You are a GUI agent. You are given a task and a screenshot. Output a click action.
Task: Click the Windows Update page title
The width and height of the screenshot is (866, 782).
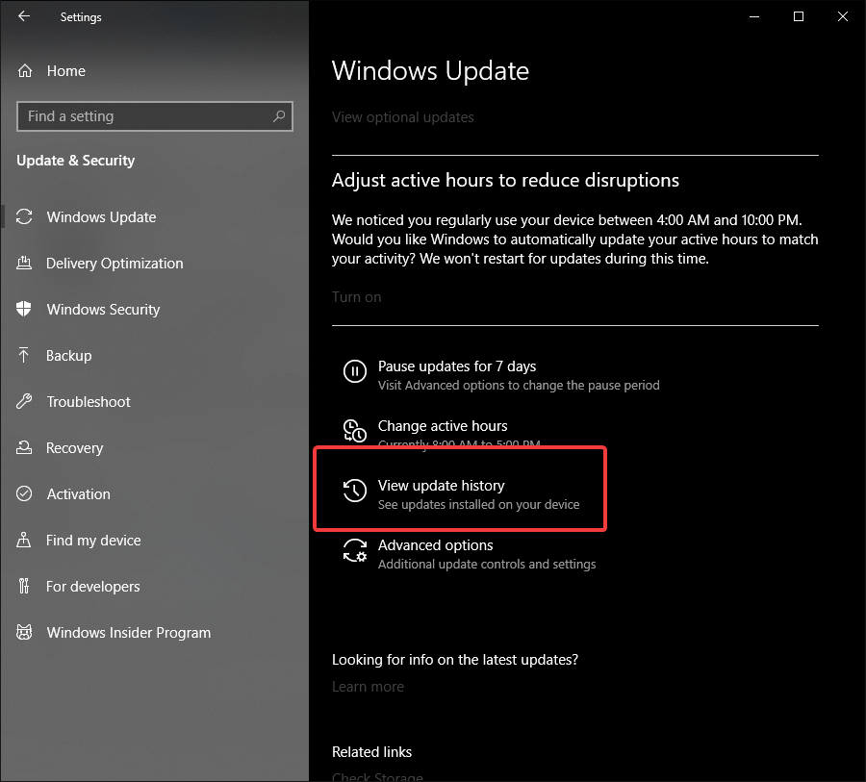[430, 71]
